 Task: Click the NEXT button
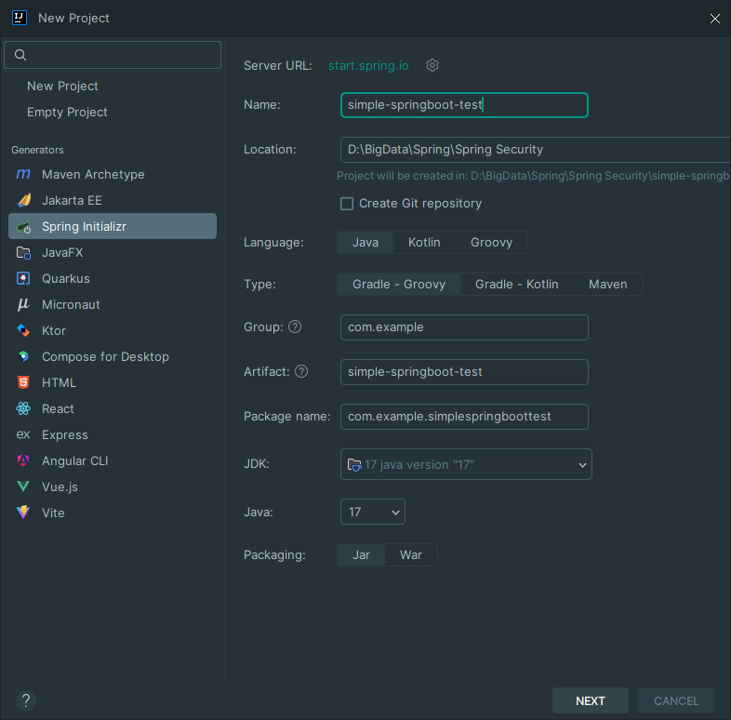coord(591,700)
